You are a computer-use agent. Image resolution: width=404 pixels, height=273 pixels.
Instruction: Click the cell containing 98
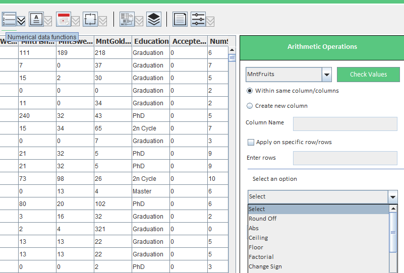tap(75, 179)
